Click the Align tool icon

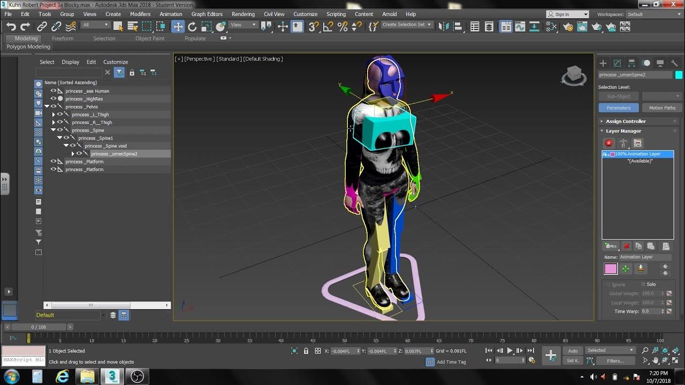[x=458, y=26]
